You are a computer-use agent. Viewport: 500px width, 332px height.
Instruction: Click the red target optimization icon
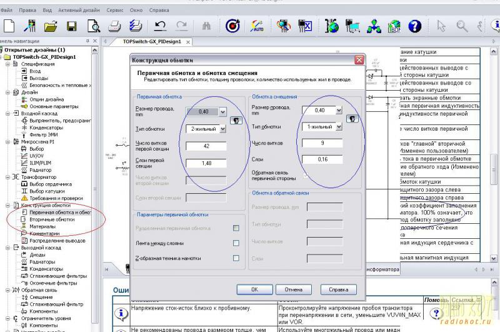click(232, 26)
